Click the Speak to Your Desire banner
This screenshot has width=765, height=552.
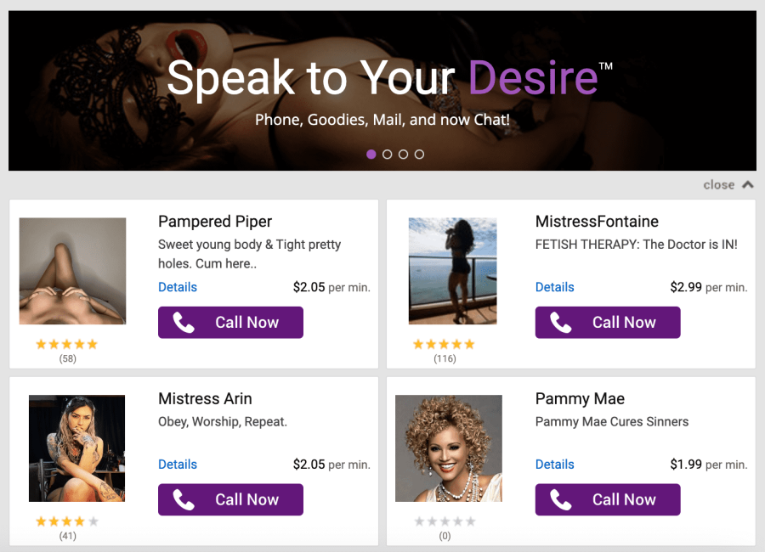tap(382, 91)
